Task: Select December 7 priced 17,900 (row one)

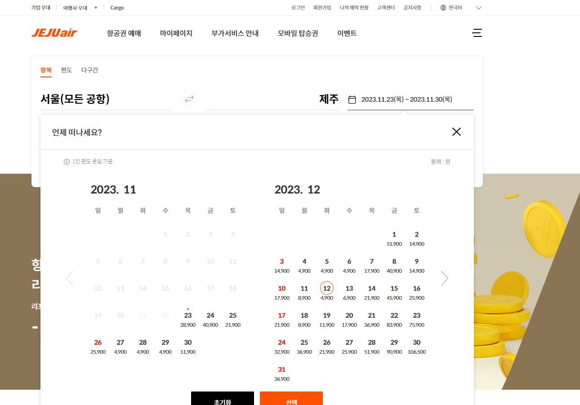Action: click(x=372, y=265)
